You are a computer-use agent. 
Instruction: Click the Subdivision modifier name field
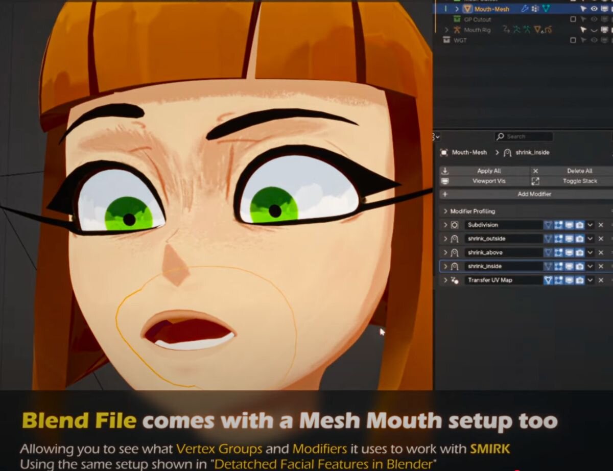[503, 225]
